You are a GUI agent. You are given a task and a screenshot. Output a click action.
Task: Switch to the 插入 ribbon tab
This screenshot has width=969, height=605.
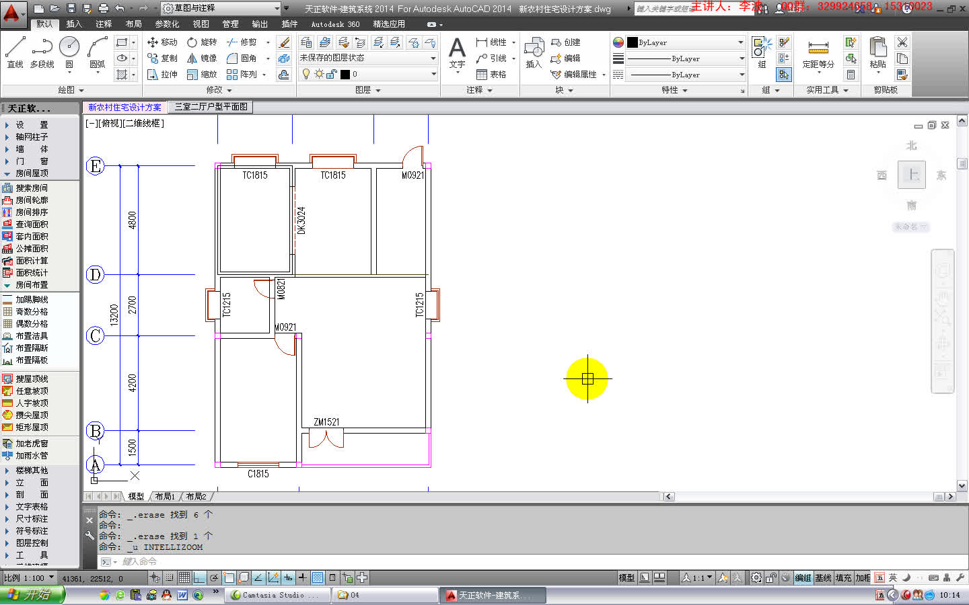tap(74, 24)
